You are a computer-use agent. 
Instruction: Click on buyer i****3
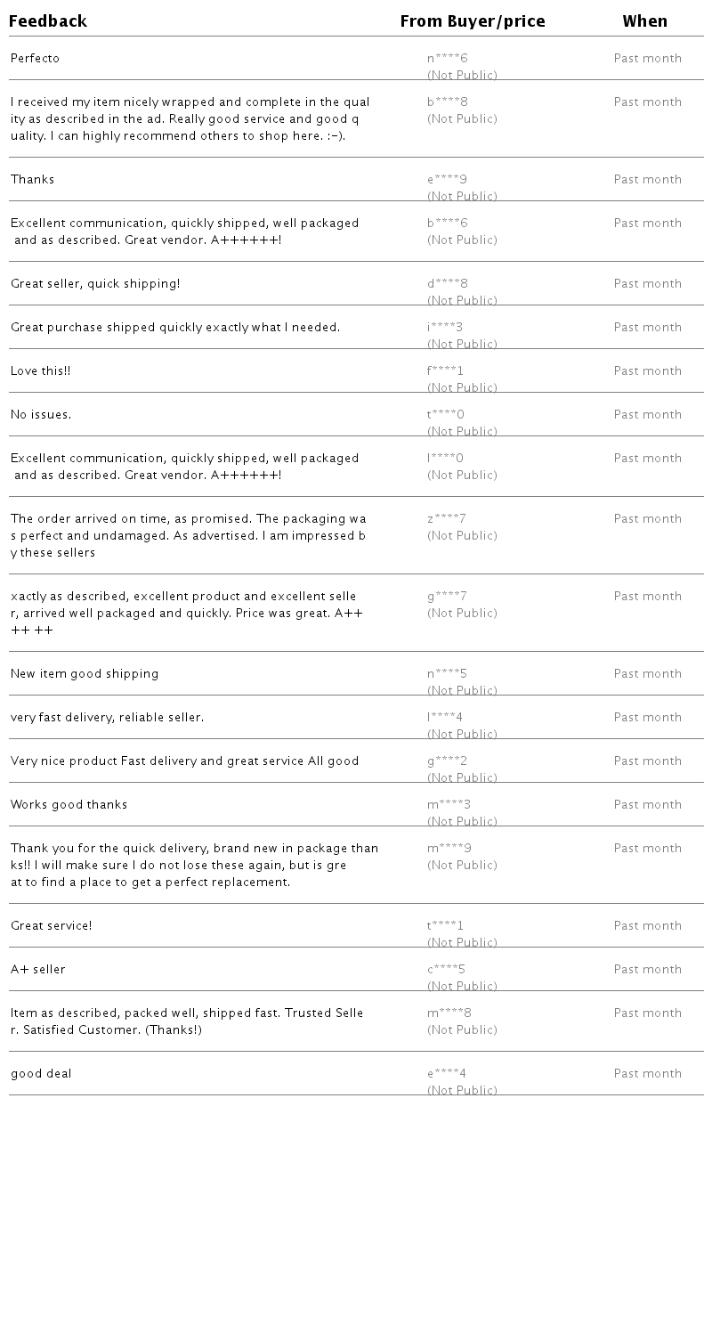[x=445, y=328]
